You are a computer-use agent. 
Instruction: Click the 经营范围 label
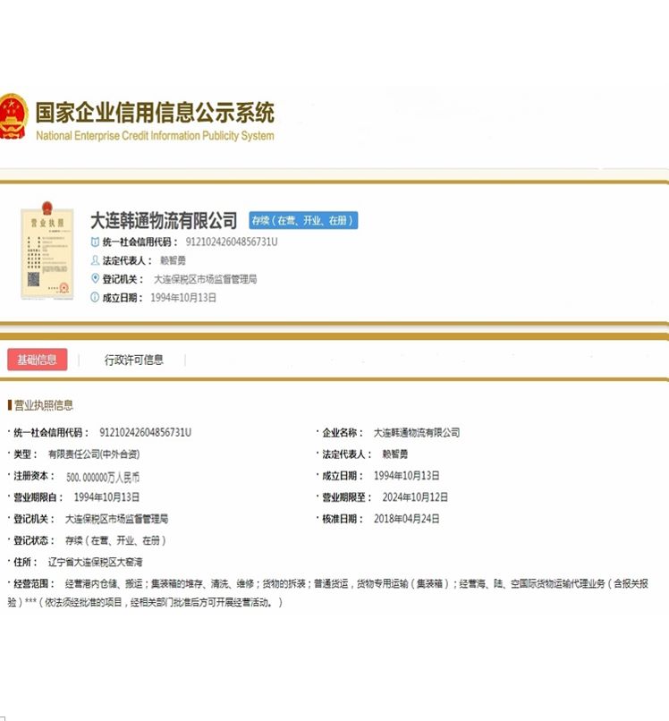(x=34, y=583)
